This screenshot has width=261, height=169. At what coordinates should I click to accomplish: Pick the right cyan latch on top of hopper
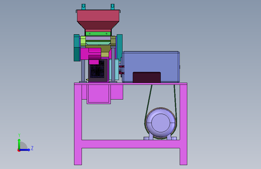pyautogui.click(x=113, y=7)
